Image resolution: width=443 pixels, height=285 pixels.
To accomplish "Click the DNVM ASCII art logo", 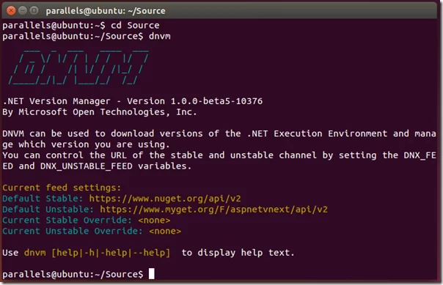I will [x=78, y=67].
